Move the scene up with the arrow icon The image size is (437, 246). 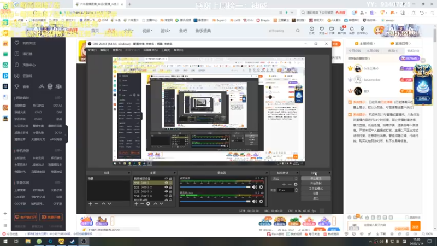[103, 204]
